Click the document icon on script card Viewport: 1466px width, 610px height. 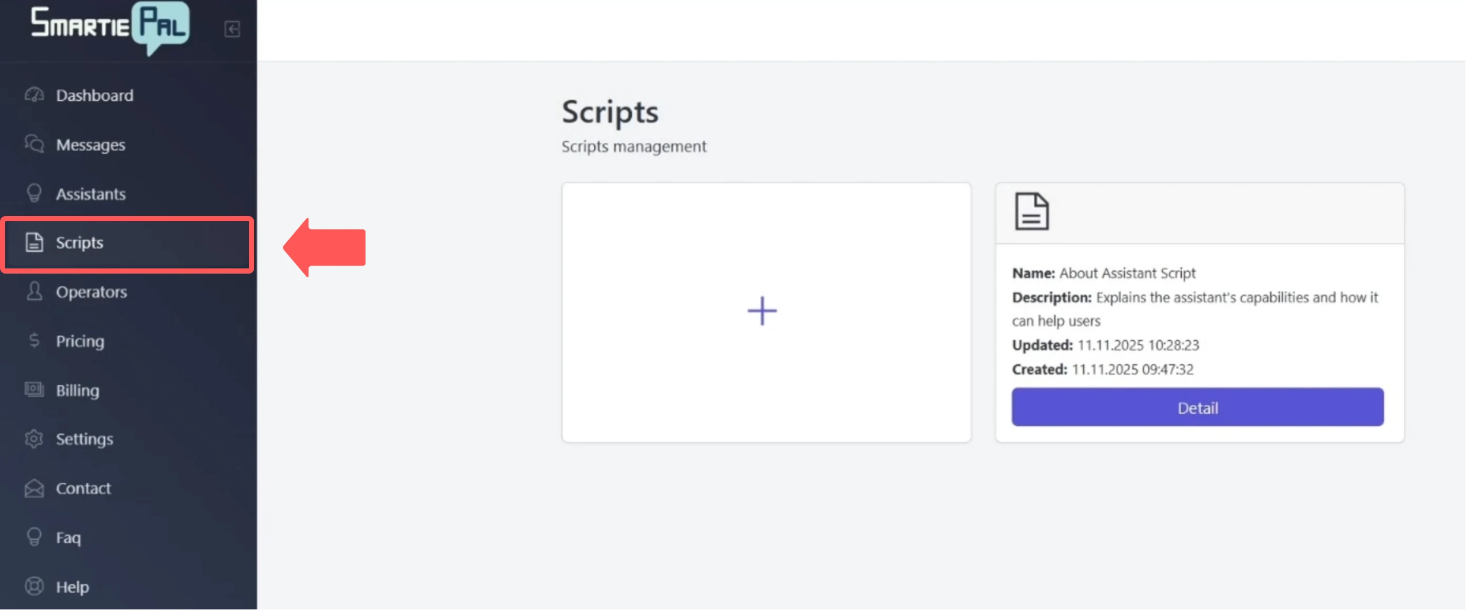click(x=1031, y=211)
